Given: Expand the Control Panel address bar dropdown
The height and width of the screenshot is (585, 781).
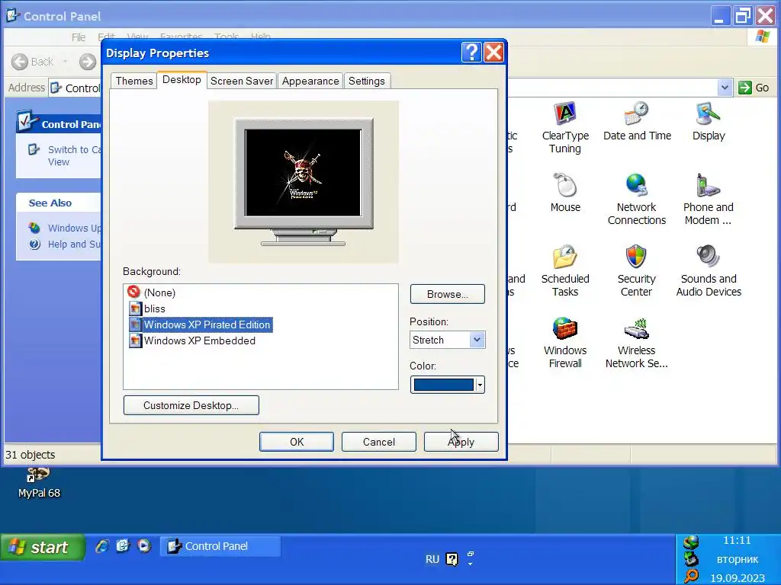Looking at the screenshot, I should pyautogui.click(x=725, y=88).
